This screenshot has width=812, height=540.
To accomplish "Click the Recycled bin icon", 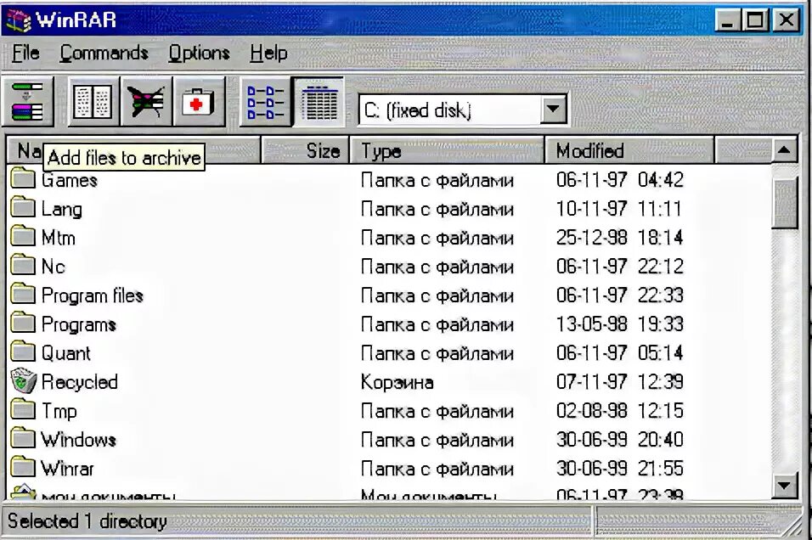I will click(x=23, y=381).
